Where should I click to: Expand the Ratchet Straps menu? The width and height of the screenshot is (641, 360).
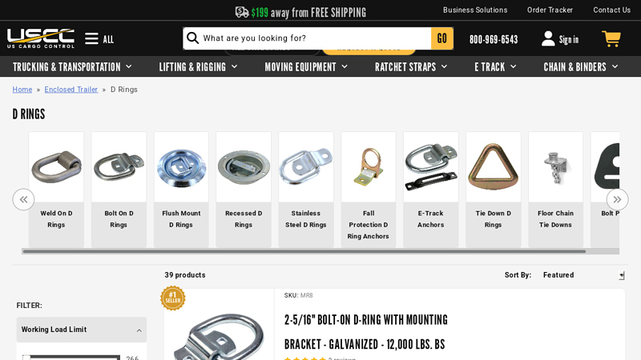tap(411, 67)
